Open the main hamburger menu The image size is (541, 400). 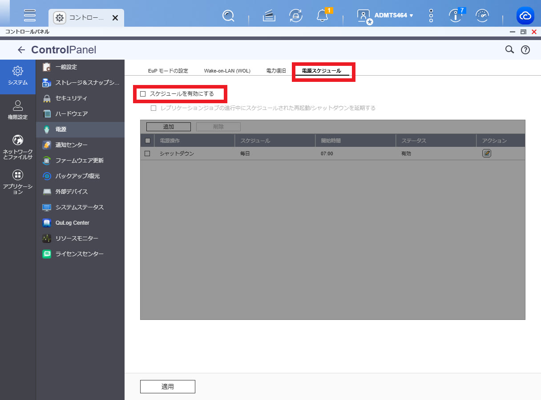click(x=30, y=16)
